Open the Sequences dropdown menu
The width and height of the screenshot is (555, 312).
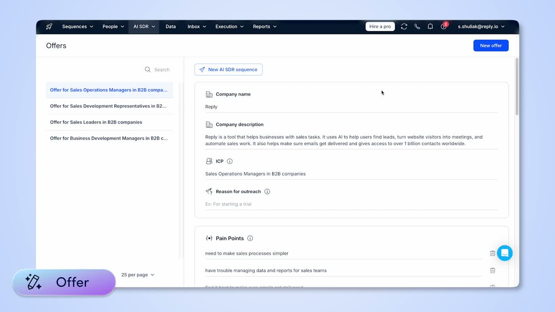(78, 27)
